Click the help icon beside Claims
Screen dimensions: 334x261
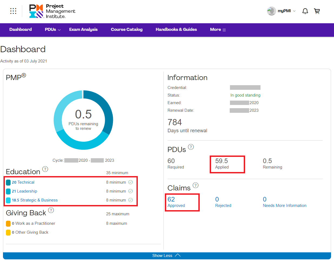click(x=196, y=185)
